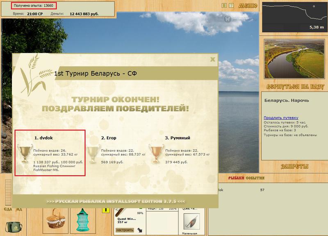Viewport: 328px width, 236px height.
Task: Click the настроить tackle setup button
Action: coord(125,230)
